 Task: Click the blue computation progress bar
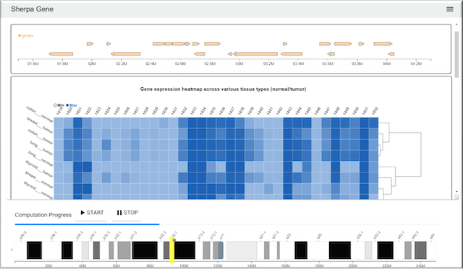[x=87, y=224]
